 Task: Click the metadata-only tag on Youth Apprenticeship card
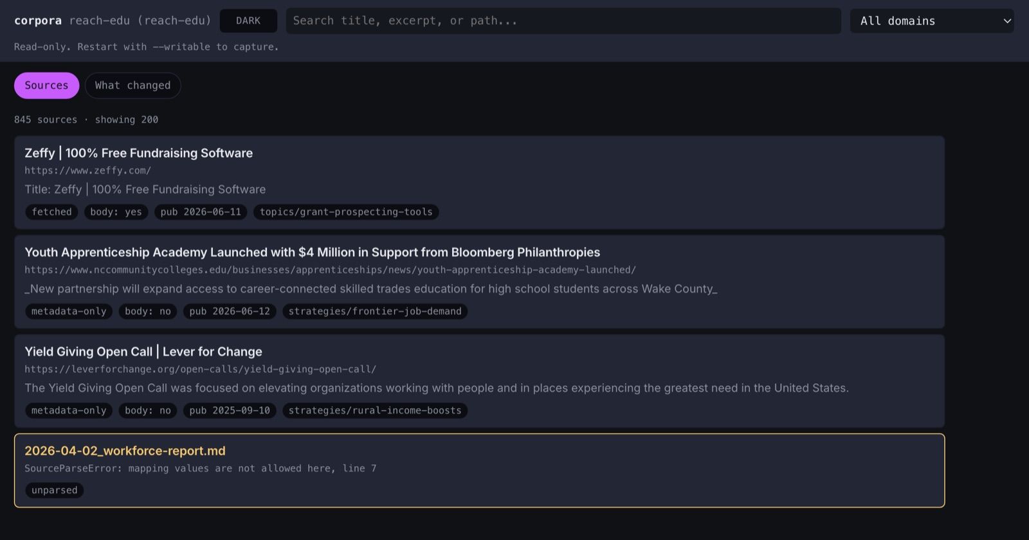tap(69, 311)
